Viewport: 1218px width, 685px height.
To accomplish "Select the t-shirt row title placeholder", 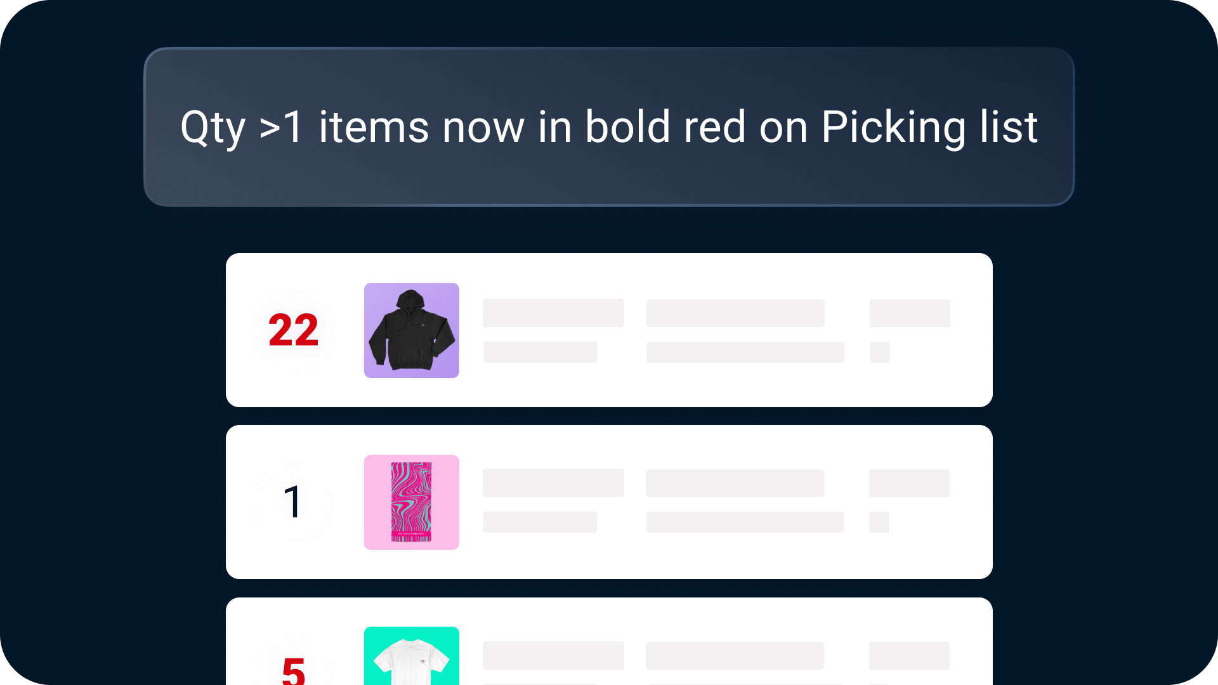I will [x=553, y=656].
